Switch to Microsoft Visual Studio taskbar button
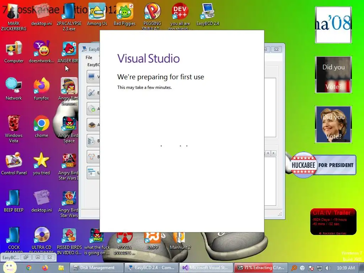Screen dimensions: 364x273 point(206,268)
